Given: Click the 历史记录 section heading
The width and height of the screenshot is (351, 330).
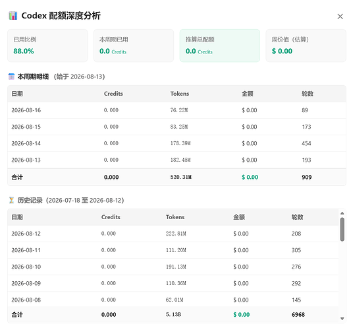Looking at the screenshot, I should pyautogui.click(x=30, y=200).
